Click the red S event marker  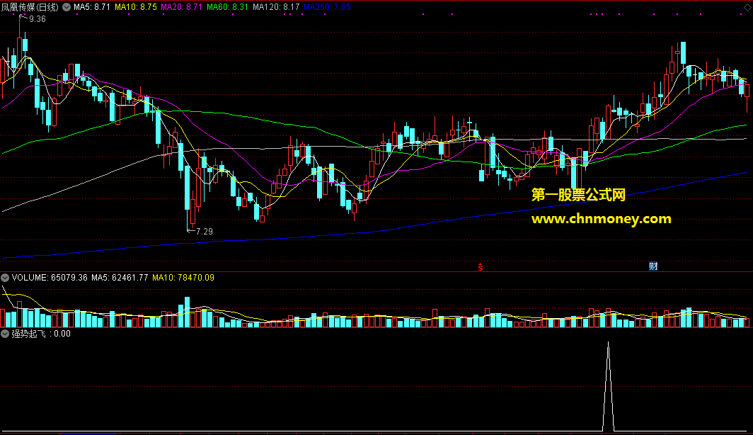point(481,267)
